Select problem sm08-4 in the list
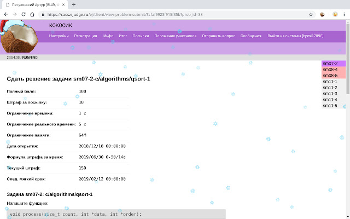 coord(334,70)
